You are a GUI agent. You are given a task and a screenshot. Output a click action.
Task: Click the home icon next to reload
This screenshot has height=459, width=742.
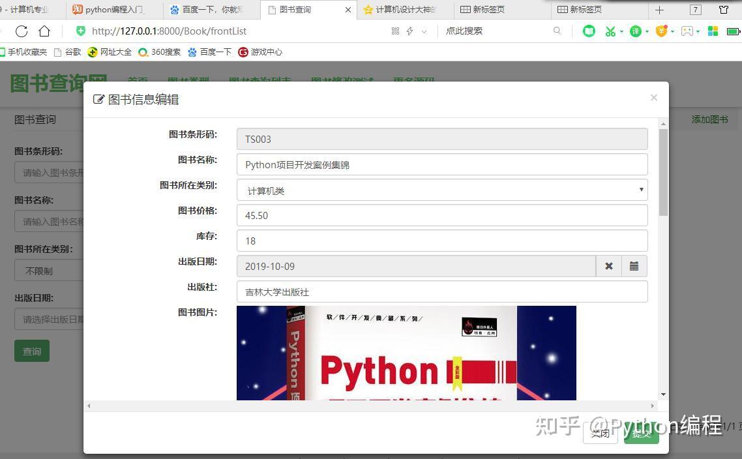(x=43, y=31)
